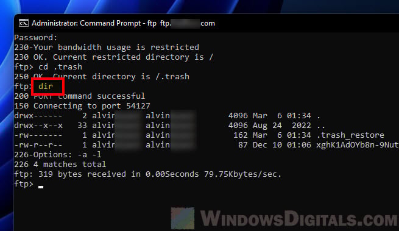Image resolution: width=399 pixels, height=231 pixels.
Task: Click the '319 bytes received' status line
Action: (148, 174)
